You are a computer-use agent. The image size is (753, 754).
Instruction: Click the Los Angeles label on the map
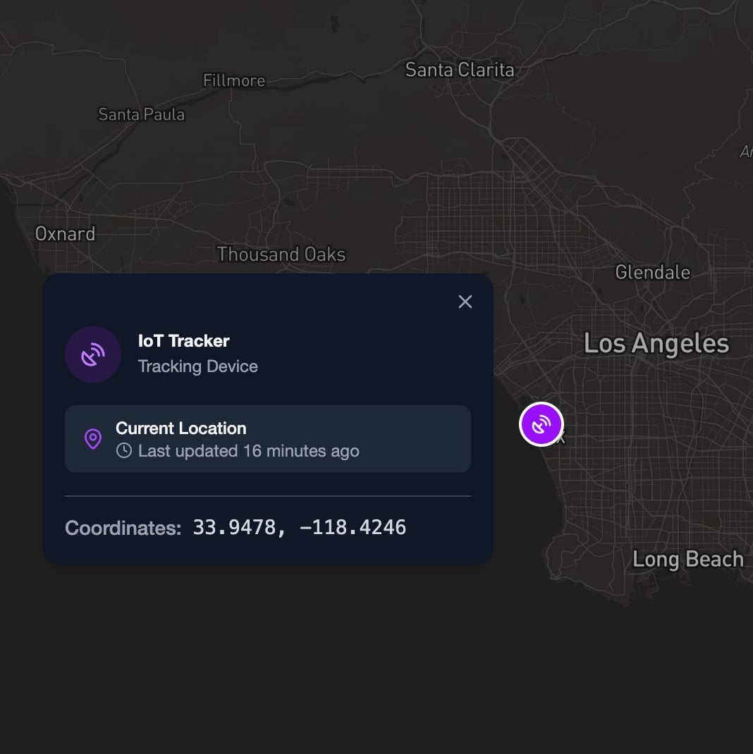coord(656,343)
